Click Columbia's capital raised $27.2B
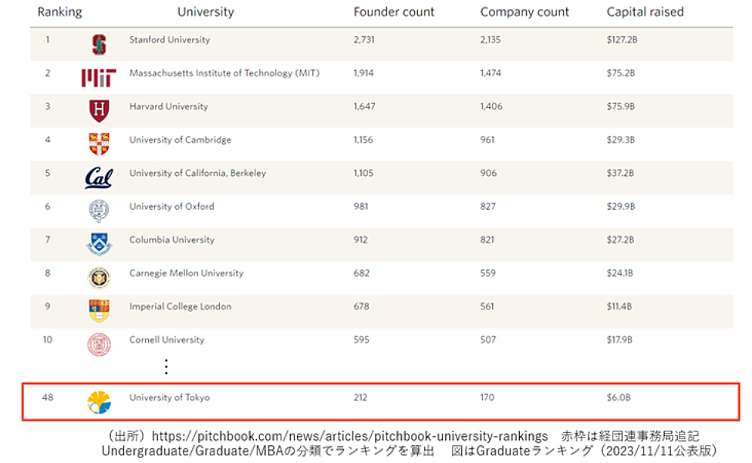Viewport: 752px width, 463px height. click(x=620, y=240)
